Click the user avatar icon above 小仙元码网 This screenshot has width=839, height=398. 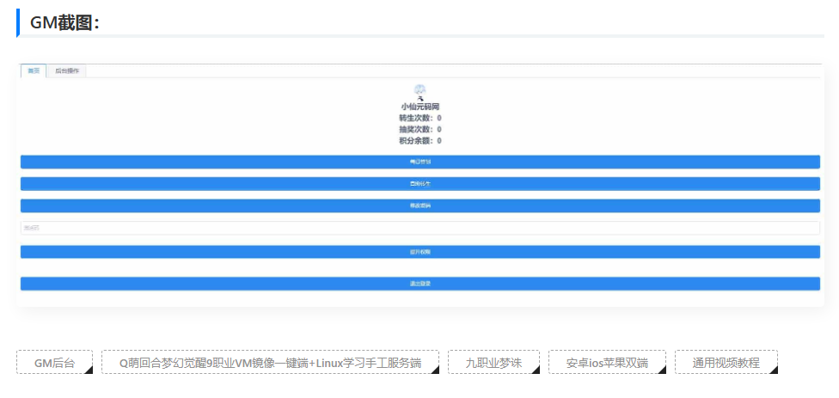[x=419, y=90]
